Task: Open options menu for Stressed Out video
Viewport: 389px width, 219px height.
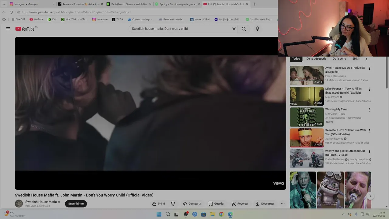Action: pyautogui.click(x=370, y=151)
